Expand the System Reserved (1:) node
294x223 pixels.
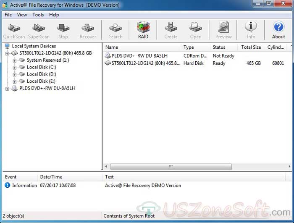point(14,60)
